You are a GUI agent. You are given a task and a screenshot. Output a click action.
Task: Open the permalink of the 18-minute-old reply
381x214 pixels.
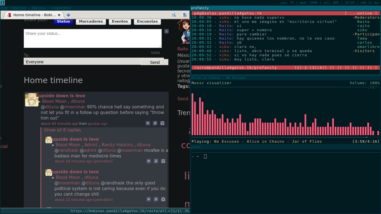pos(103,161)
